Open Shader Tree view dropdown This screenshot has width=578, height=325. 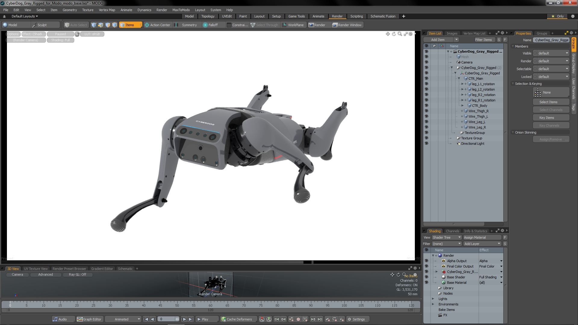(447, 237)
